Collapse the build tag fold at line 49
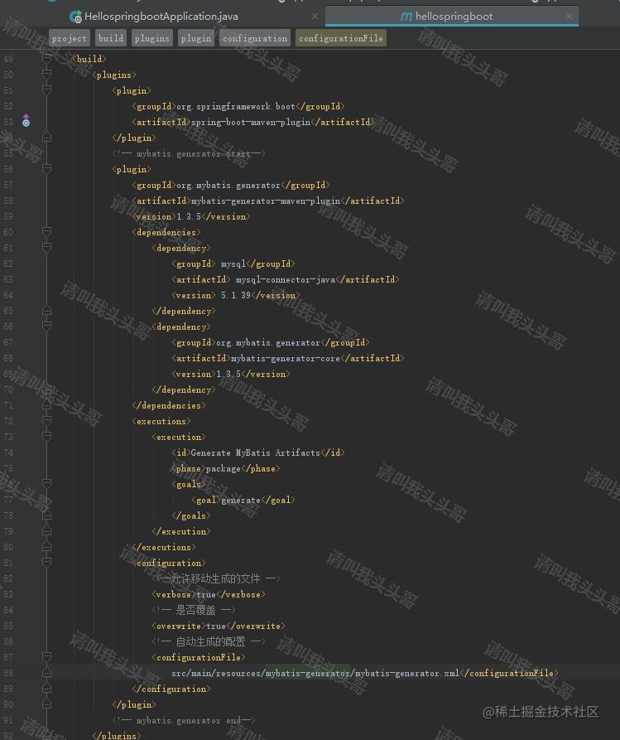Image resolution: width=620 pixels, height=740 pixels. [x=46, y=58]
